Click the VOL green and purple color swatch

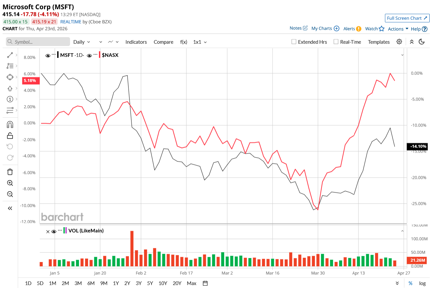coord(65,230)
